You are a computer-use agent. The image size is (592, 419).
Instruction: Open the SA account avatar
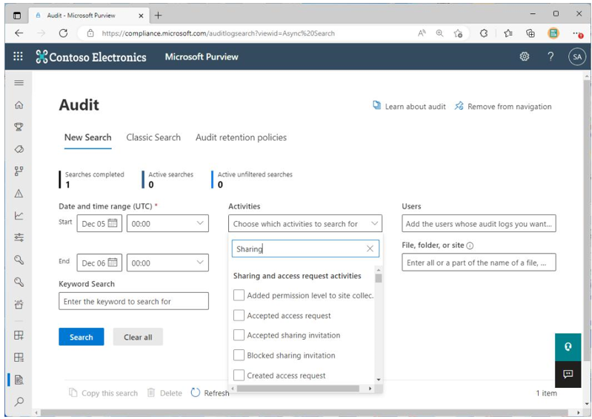(x=576, y=56)
